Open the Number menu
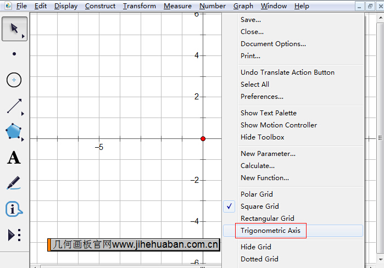Viewport: 384px width, 268px height. click(213, 5)
